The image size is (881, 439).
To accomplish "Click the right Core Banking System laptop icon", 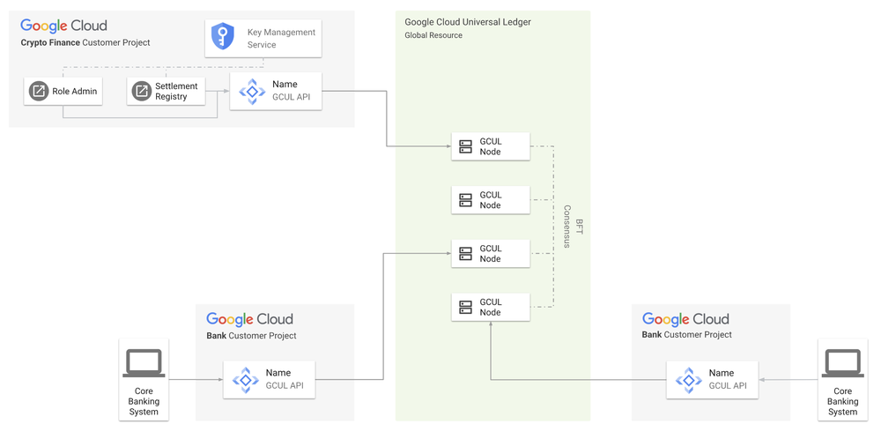I will pos(843,363).
